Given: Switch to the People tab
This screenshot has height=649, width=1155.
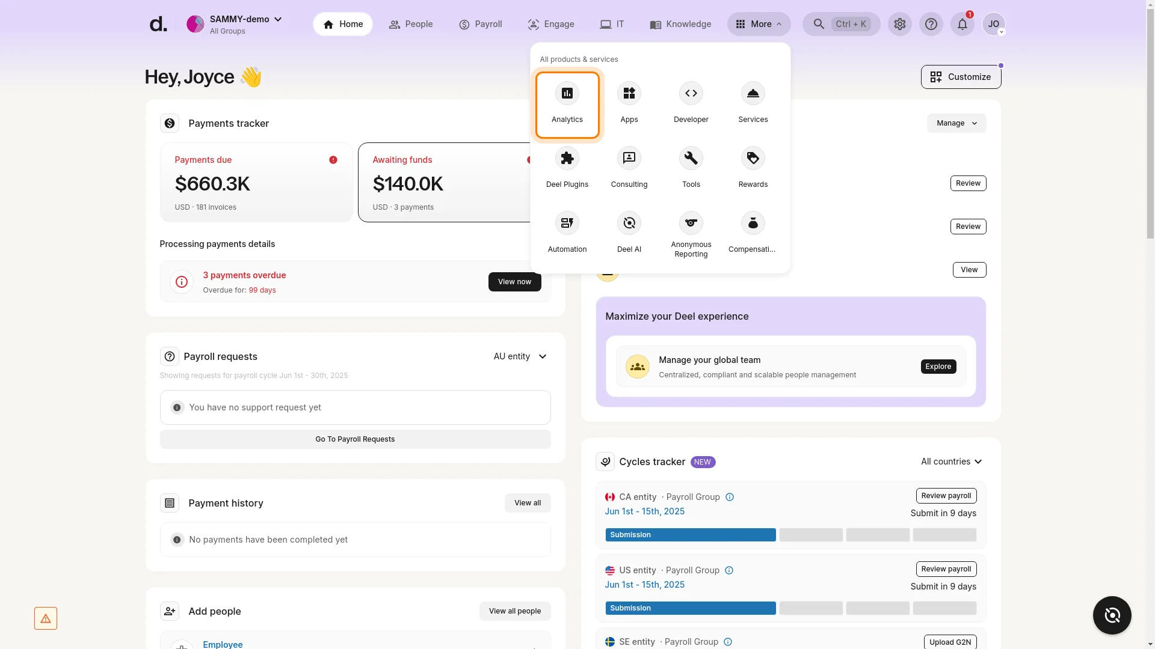Looking at the screenshot, I should coord(411,24).
